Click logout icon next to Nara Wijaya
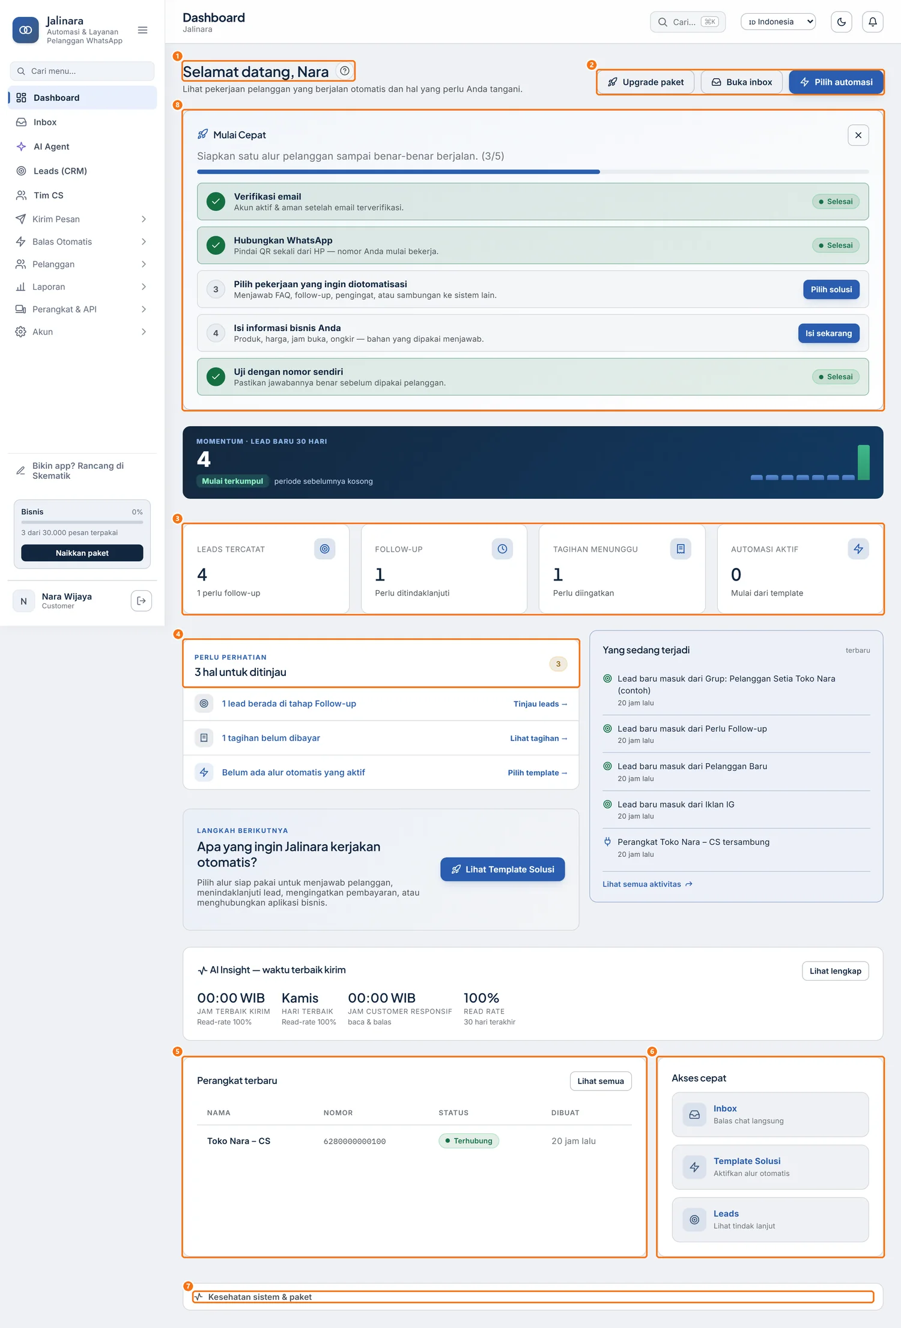The height and width of the screenshot is (1328, 901). [141, 601]
